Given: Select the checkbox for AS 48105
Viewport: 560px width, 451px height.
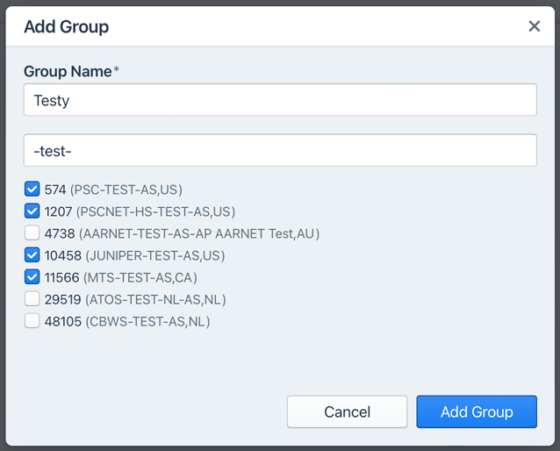Looking at the screenshot, I should (32, 321).
